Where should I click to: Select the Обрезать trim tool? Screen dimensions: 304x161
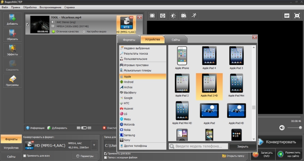tap(12, 35)
